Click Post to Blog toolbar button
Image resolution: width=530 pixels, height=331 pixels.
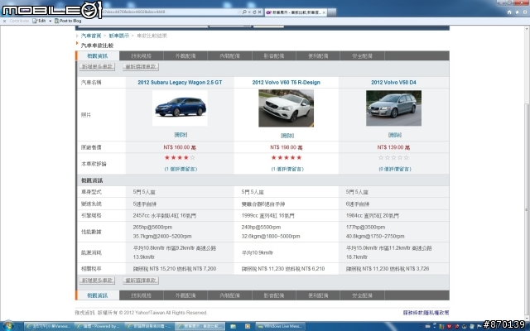click(68, 21)
